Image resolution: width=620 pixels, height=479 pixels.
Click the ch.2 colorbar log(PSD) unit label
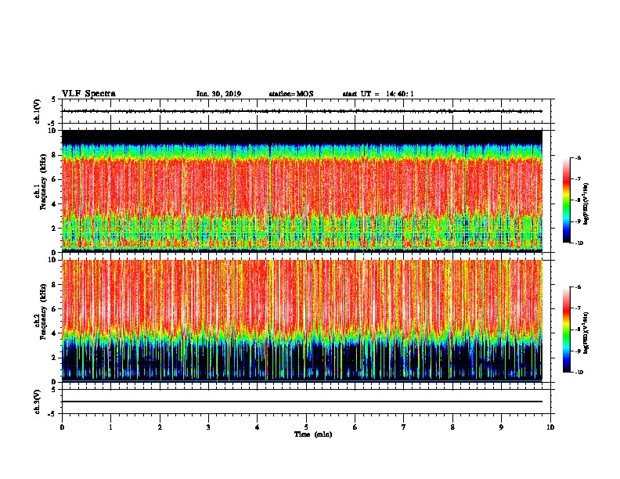coord(586,333)
